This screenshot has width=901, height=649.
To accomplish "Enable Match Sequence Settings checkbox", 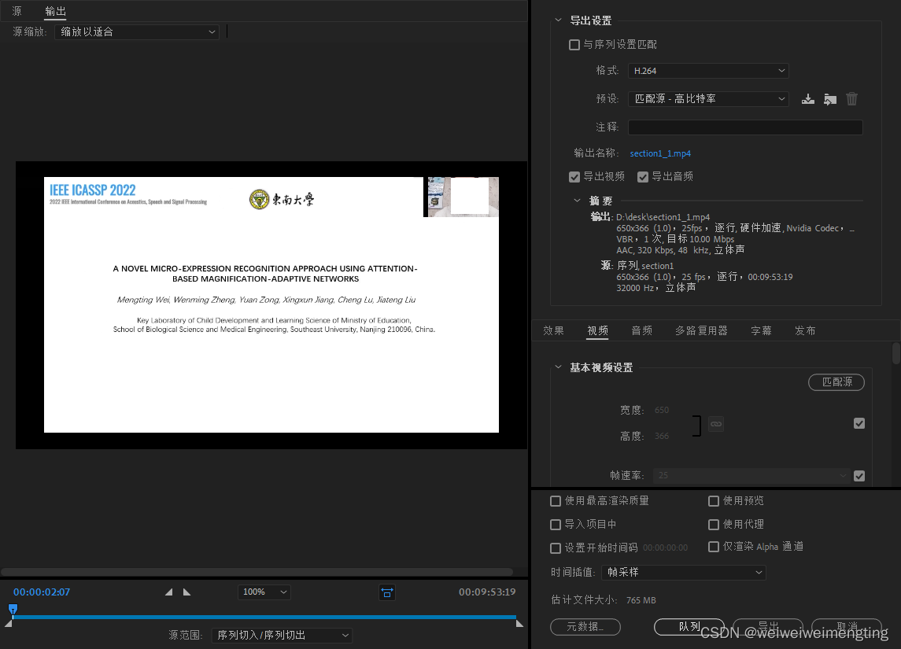I will pos(574,45).
